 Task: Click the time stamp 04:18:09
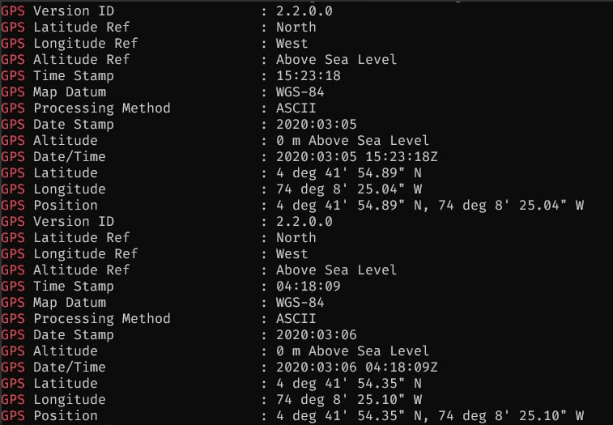pyautogui.click(x=308, y=287)
